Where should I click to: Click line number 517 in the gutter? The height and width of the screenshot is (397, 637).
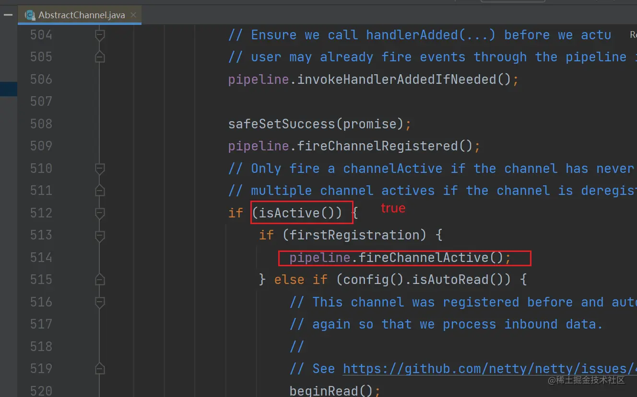pos(41,324)
